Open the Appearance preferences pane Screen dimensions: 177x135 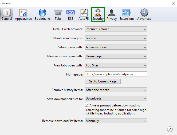click(23, 14)
